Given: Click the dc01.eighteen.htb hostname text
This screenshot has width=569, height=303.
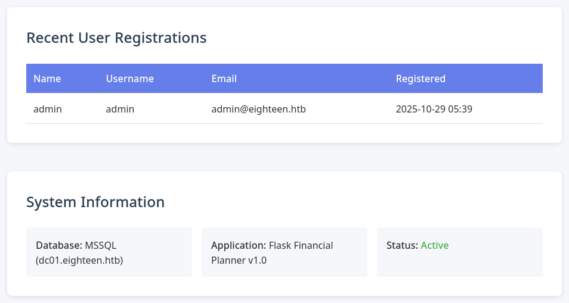Looking at the screenshot, I should coord(79,260).
